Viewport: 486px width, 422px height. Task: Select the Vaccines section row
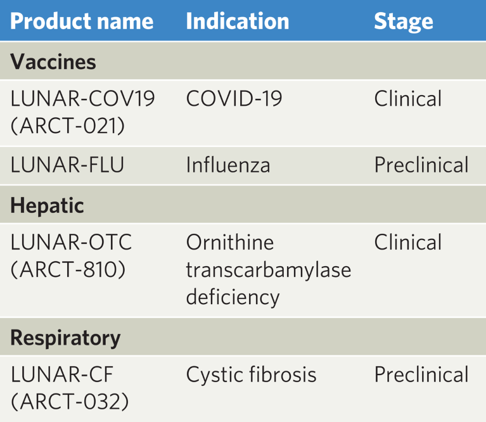[x=53, y=62]
